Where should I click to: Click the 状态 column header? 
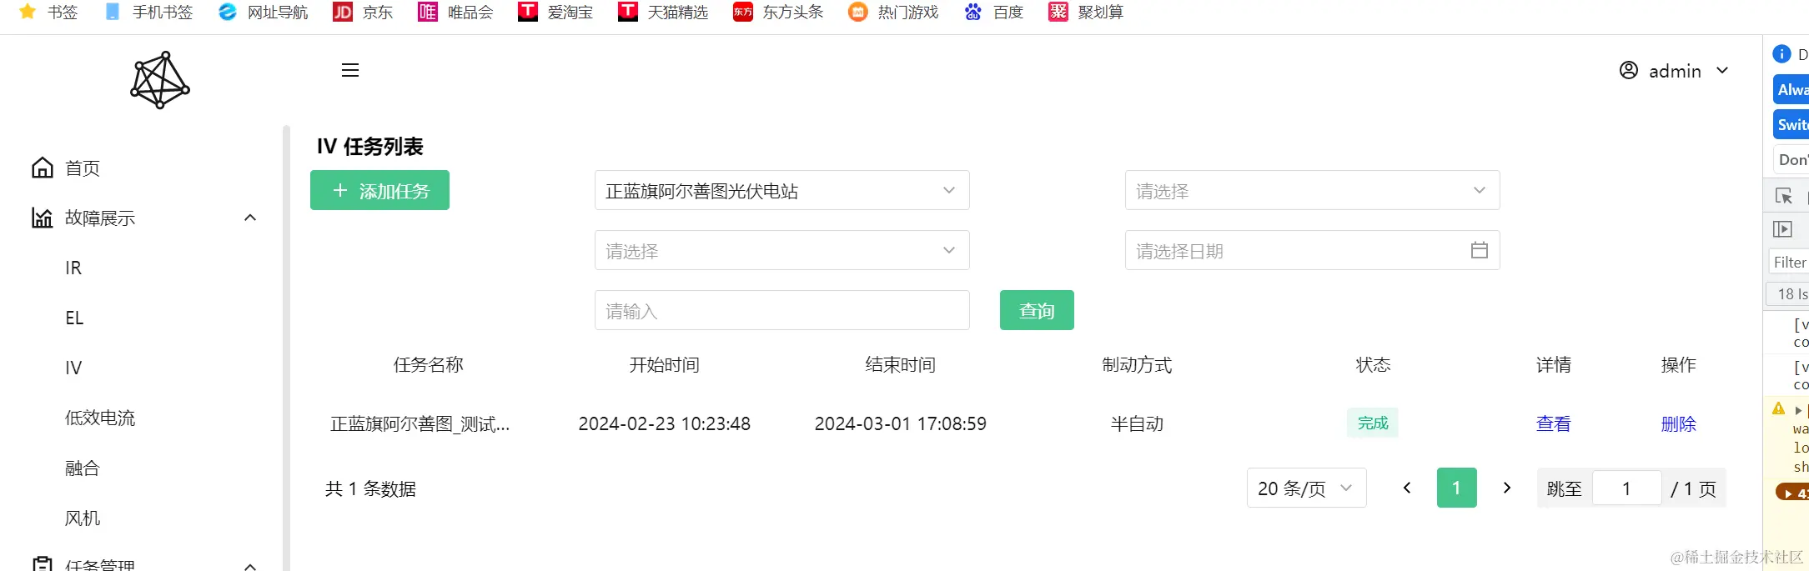coord(1373,364)
